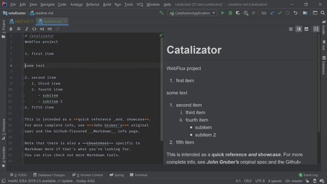Click the Run Anything window icon
Image resolution: width=327 pixels, height=184 pixels.
(315, 13)
